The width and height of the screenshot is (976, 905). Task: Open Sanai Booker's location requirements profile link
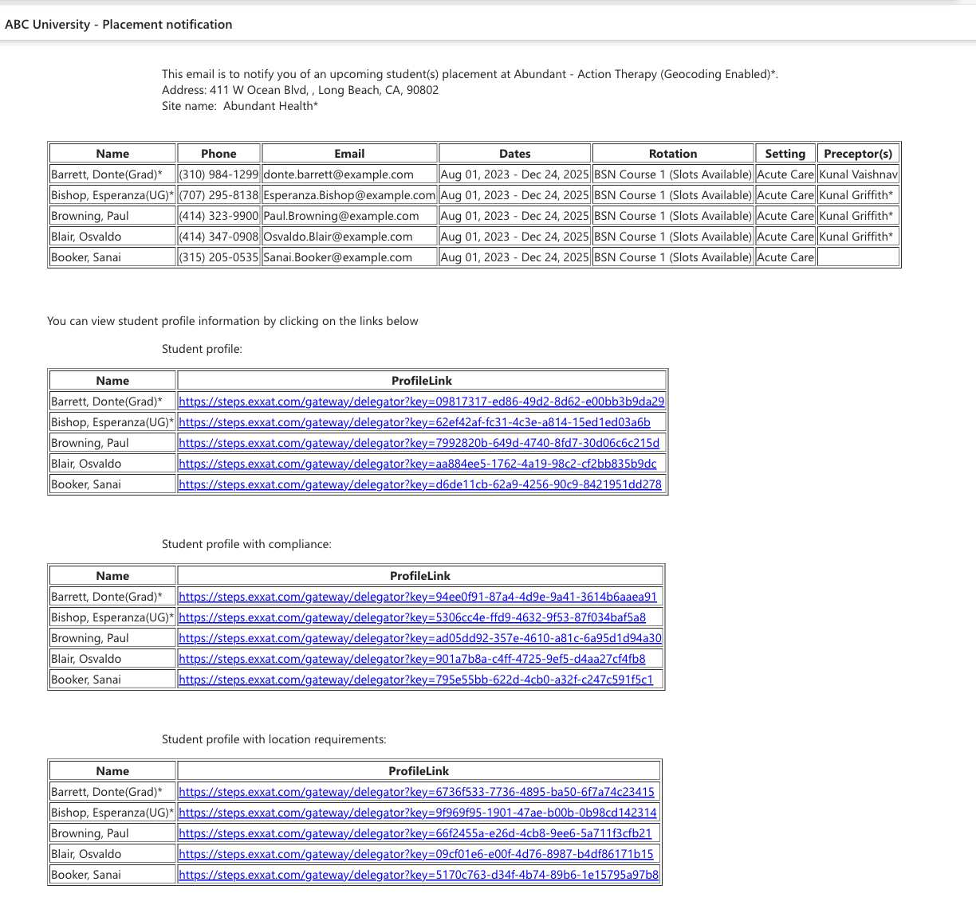(419, 875)
